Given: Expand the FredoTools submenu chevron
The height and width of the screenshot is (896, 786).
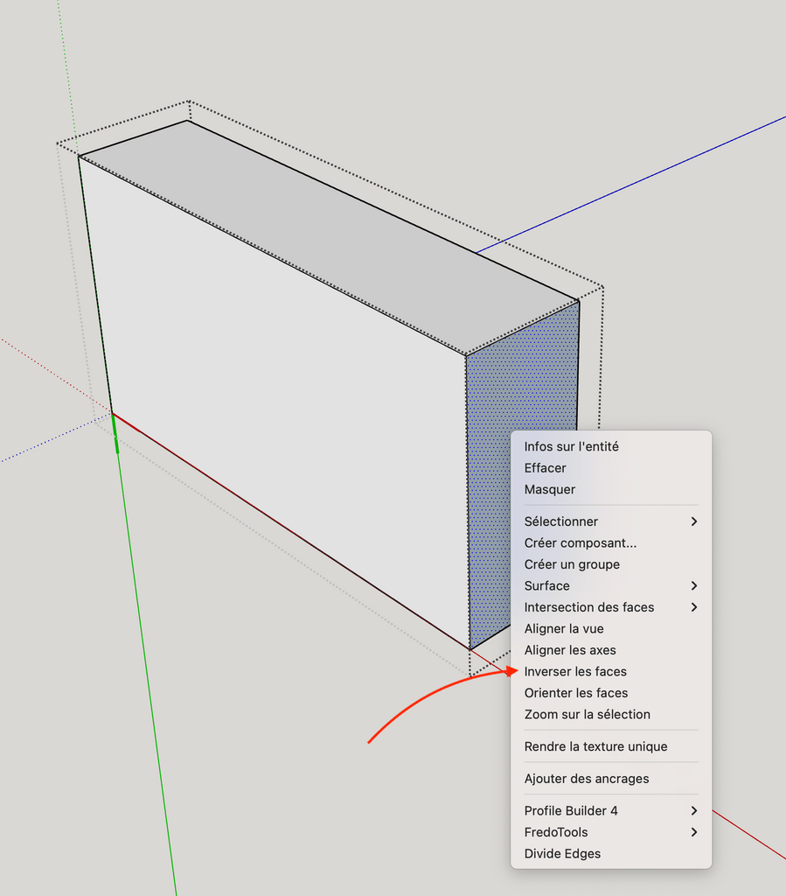Looking at the screenshot, I should click(x=693, y=832).
